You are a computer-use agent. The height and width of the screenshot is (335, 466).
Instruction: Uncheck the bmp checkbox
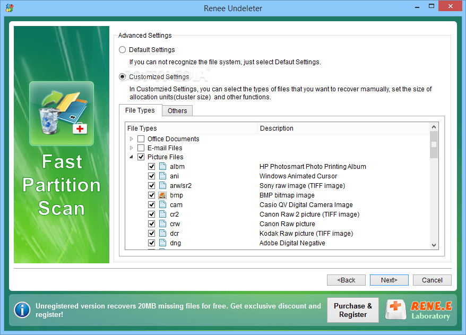tap(152, 195)
